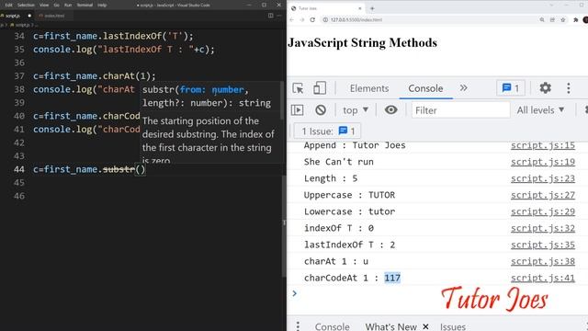Screen dimensions: 588x331
Task: Split the VS Code editor right
Action: point(271,16)
